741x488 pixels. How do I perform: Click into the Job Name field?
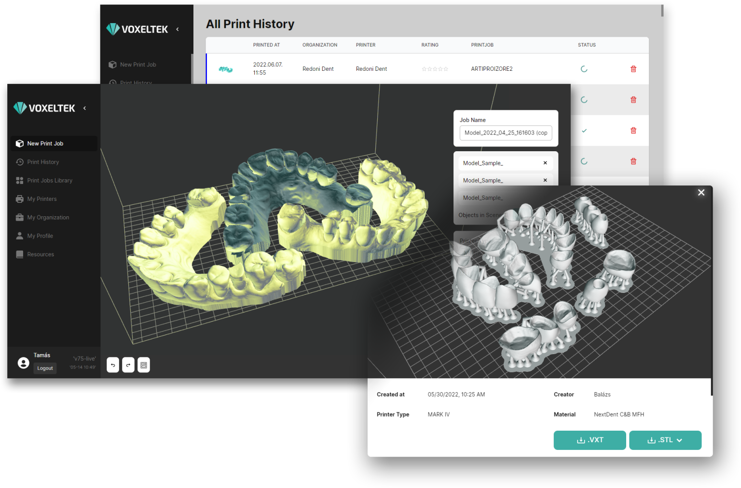click(x=506, y=133)
